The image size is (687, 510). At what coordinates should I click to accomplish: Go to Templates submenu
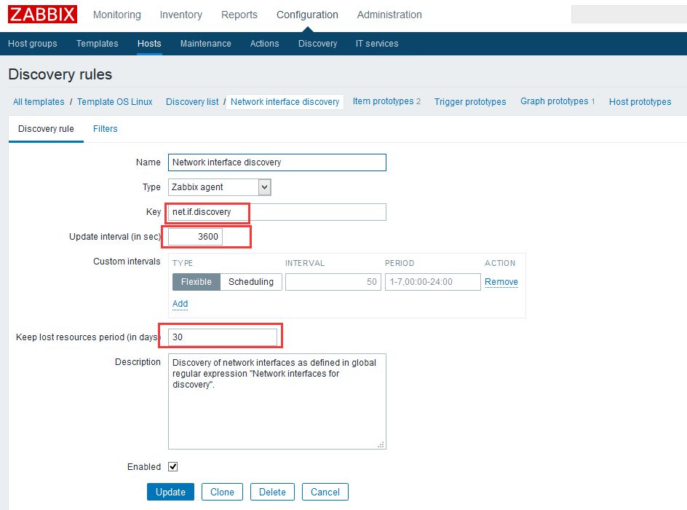pyautogui.click(x=98, y=44)
